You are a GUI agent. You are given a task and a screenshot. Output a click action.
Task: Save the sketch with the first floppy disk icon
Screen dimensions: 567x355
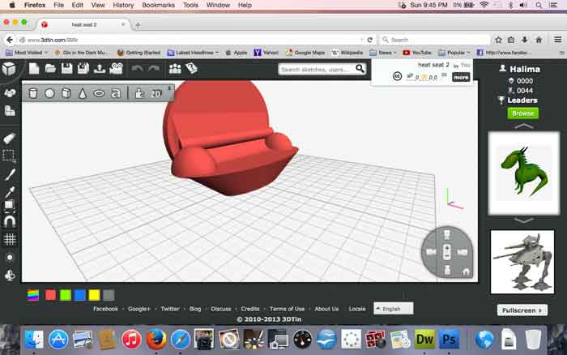[67, 68]
